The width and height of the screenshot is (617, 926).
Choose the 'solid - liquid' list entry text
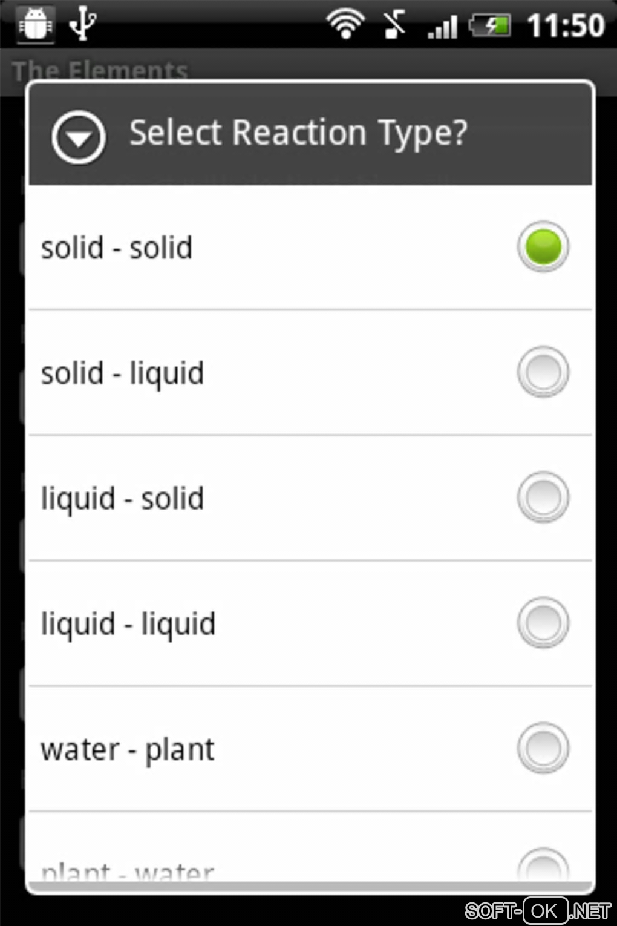122,373
